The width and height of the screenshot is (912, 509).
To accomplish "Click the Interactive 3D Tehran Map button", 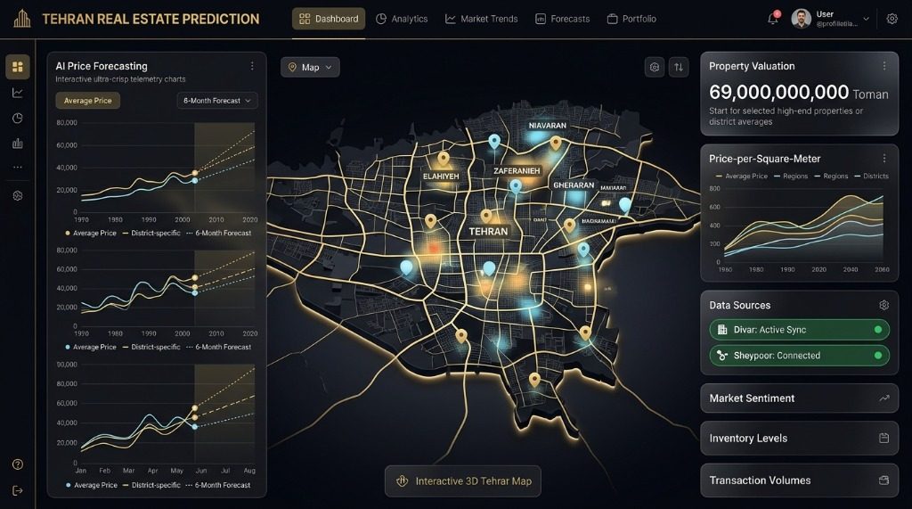I will (463, 481).
